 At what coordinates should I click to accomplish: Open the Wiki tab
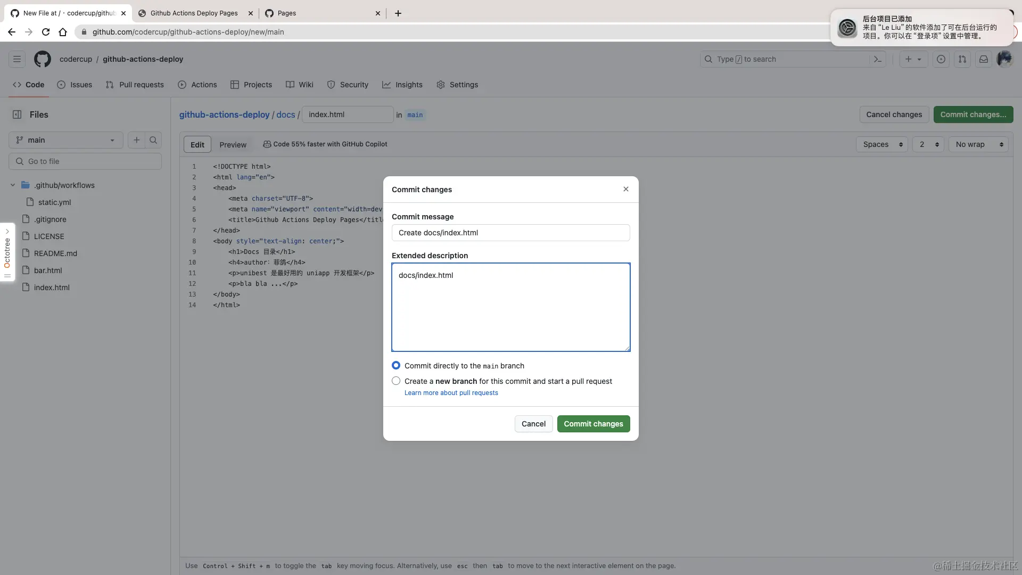(x=300, y=85)
